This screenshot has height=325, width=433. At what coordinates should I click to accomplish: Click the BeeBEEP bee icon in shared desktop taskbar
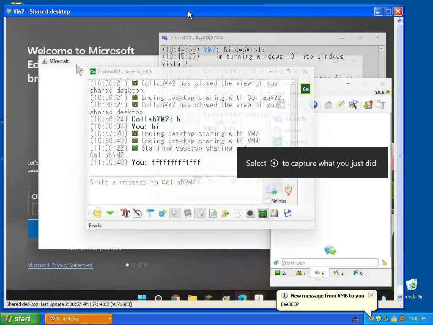tap(226, 298)
